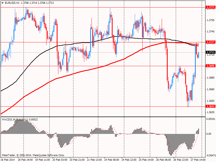The width and height of the screenshot is (216, 162).
Task: Click the 18 Feb 19:00 time label
Action: pos(25,160)
